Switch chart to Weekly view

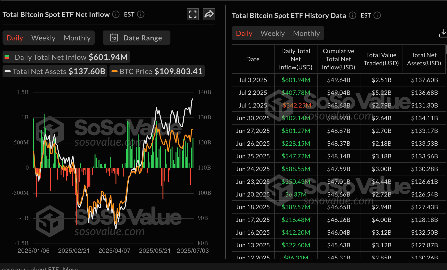tap(43, 38)
